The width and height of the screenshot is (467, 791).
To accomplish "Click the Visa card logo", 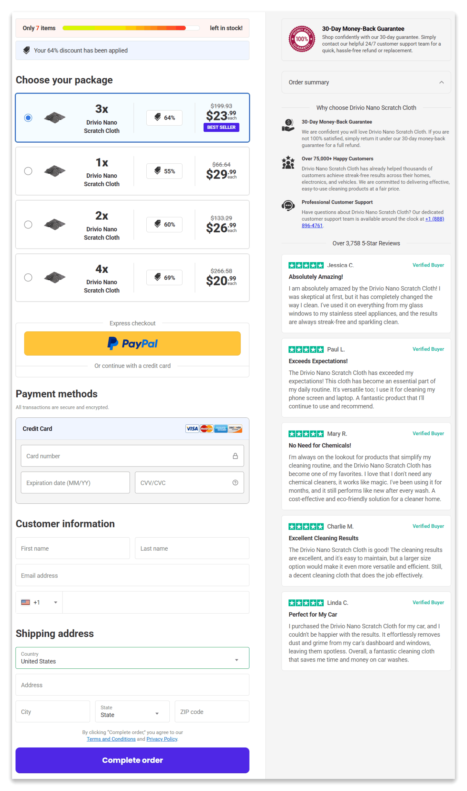I will pyautogui.click(x=192, y=429).
